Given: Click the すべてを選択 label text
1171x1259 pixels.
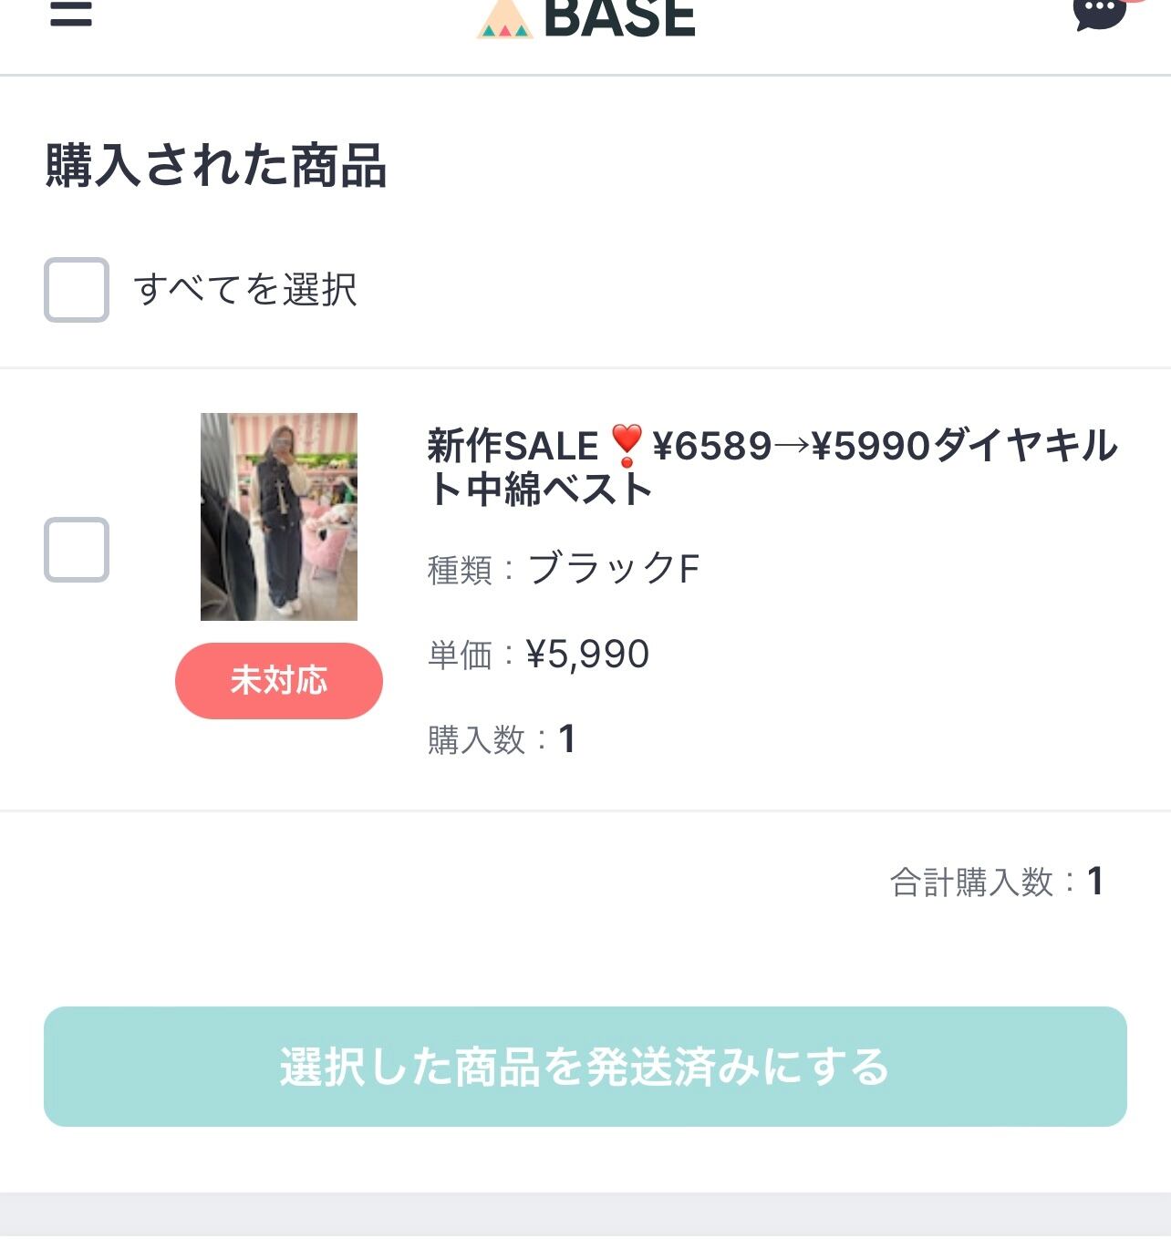Looking at the screenshot, I should pyautogui.click(x=245, y=290).
